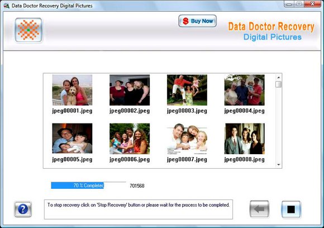Stop recovery with the black square button
This screenshot has width=324, height=228.
coord(291,210)
